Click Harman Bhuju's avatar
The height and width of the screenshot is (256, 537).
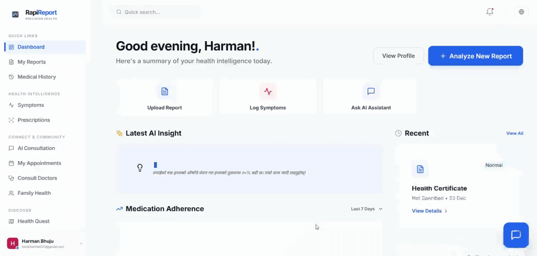click(13, 244)
